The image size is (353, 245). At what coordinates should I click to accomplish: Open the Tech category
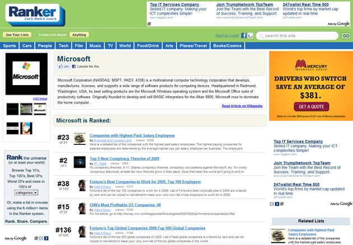pyautogui.click(x=63, y=46)
